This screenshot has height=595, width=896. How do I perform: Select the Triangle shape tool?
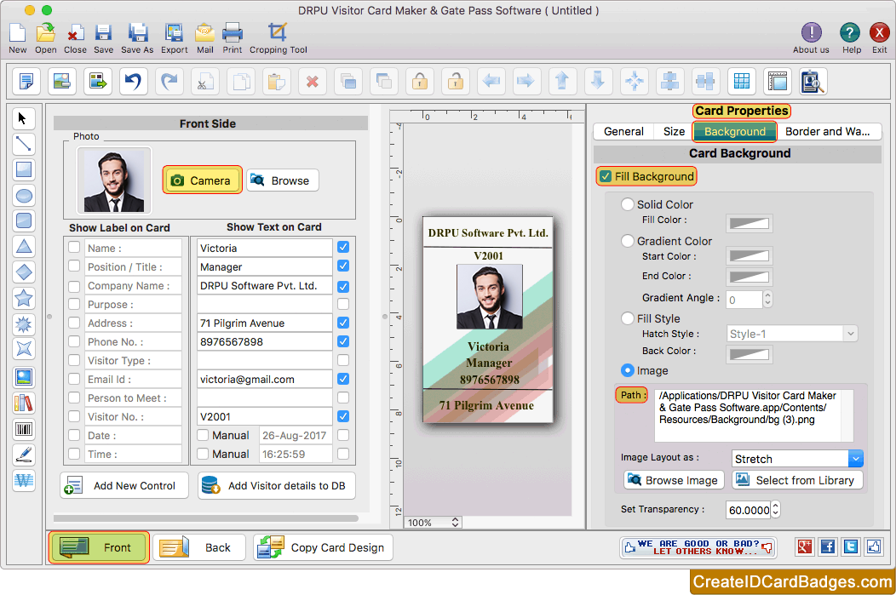(x=24, y=246)
